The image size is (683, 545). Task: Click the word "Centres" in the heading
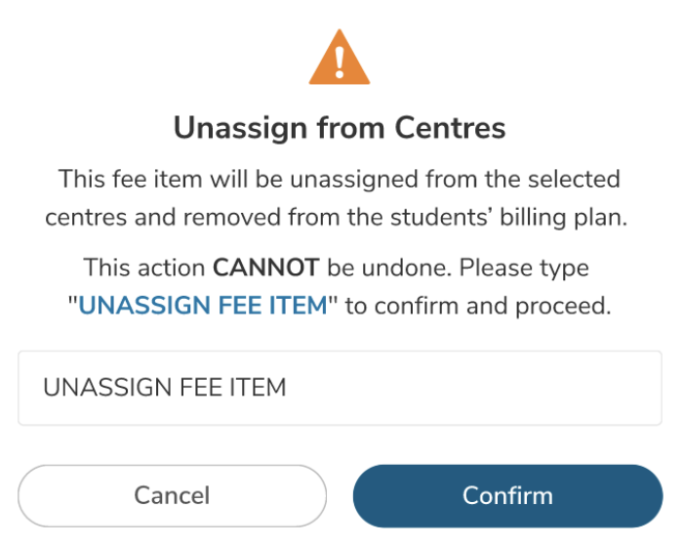(450, 128)
